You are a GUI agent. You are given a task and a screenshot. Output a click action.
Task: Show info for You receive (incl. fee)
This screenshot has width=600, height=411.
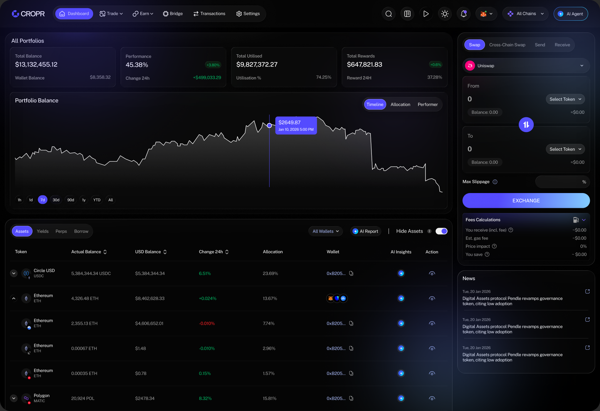[x=511, y=230]
